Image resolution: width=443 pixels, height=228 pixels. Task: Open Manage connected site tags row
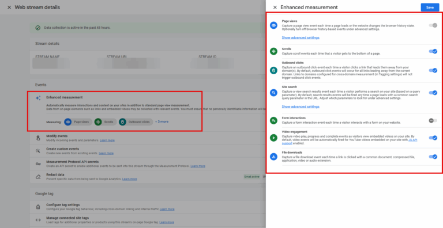click(x=148, y=220)
